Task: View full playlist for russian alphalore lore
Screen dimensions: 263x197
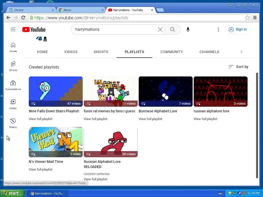Action: (x=205, y=119)
